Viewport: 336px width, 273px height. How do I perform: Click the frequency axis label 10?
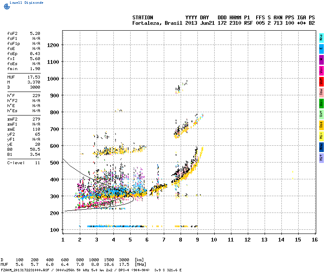pos(214,239)
